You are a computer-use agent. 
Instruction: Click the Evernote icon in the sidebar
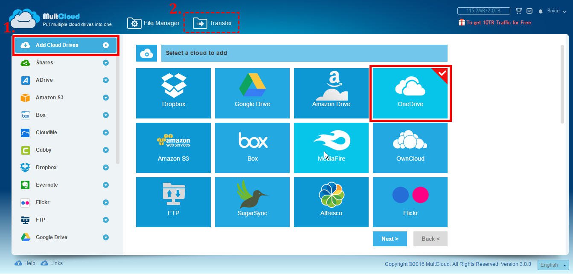[25, 185]
